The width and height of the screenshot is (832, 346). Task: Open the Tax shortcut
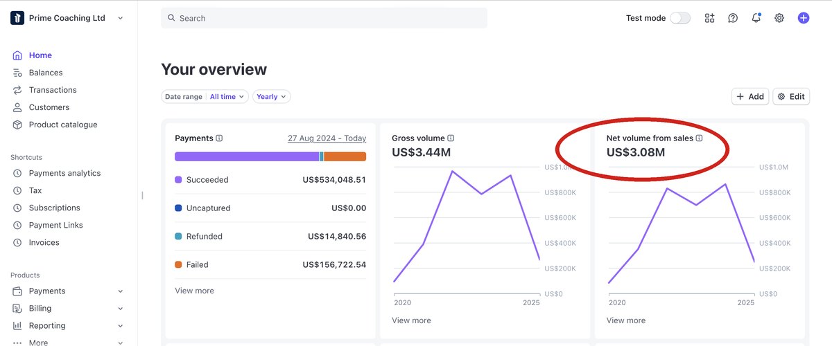pyautogui.click(x=35, y=190)
